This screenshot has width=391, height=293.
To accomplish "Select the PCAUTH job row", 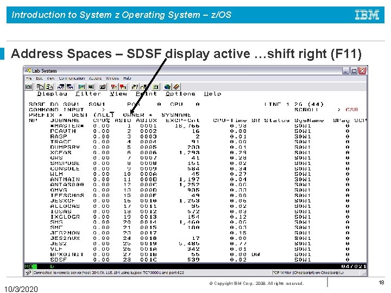I will (x=195, y=131).
